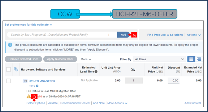This screenshot has width=208, height=112.
Task: Click Remove Selected Lines
Action: coord(23,59)
